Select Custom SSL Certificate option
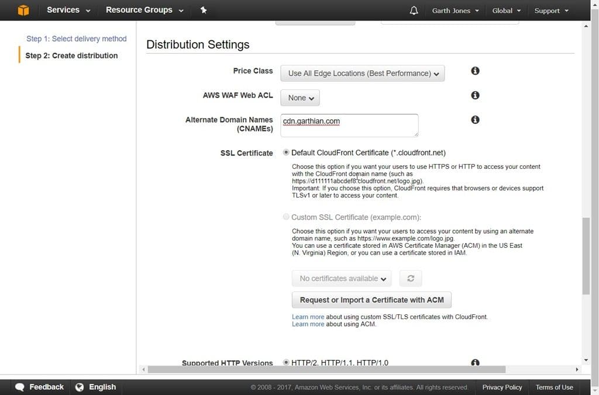Image resolution: width=599 pixels, height=395 pixels. click(x=286, y=217)
